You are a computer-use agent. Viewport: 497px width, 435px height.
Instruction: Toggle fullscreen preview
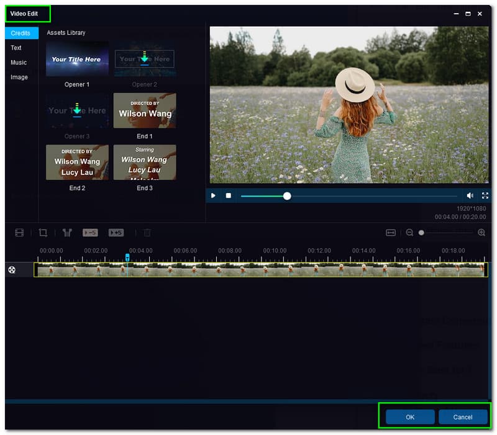tap(485, 195)
